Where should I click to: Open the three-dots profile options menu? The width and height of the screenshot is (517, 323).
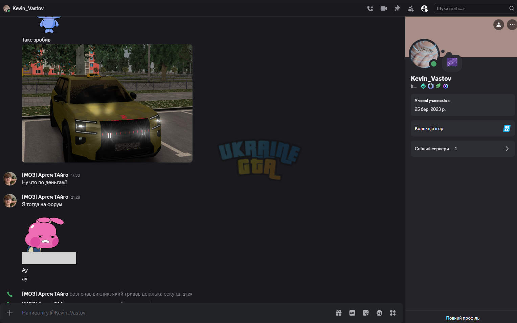click(x=512, y=25)
